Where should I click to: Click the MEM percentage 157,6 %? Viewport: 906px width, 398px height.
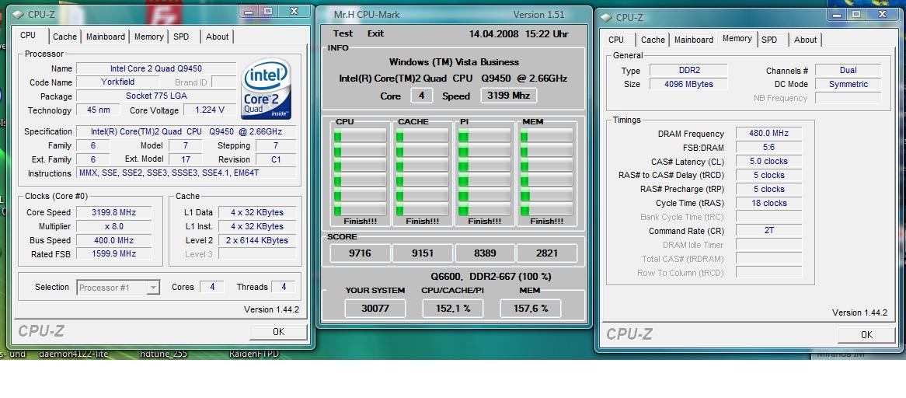[x=531, y=309]
